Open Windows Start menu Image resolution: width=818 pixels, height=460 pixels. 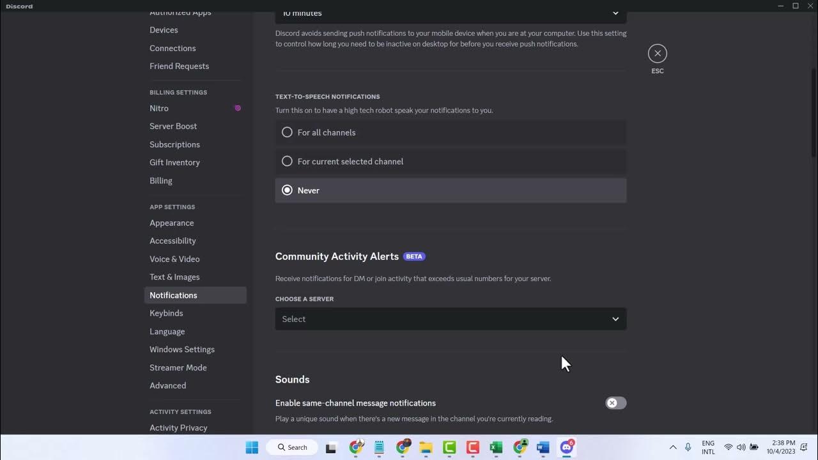click(x=252, y=447)
